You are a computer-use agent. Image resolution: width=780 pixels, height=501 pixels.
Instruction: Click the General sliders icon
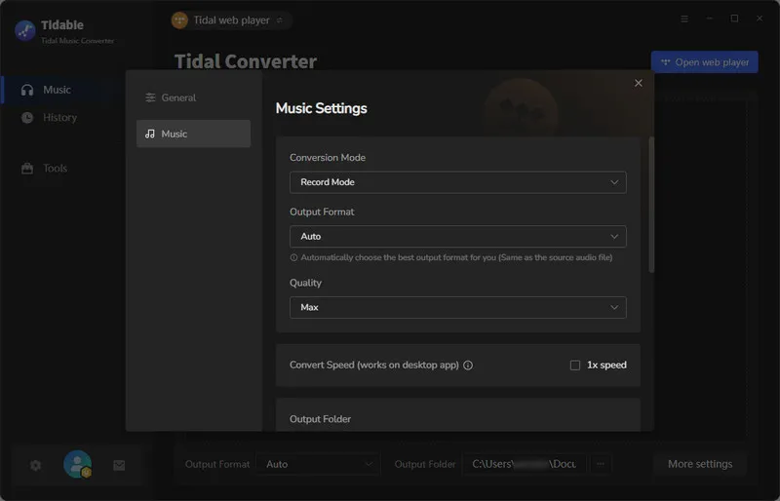coord(150,97)
